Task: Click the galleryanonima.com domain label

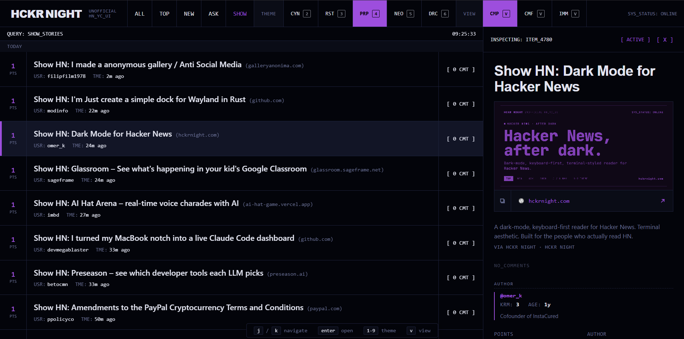Action: [275, 65]
